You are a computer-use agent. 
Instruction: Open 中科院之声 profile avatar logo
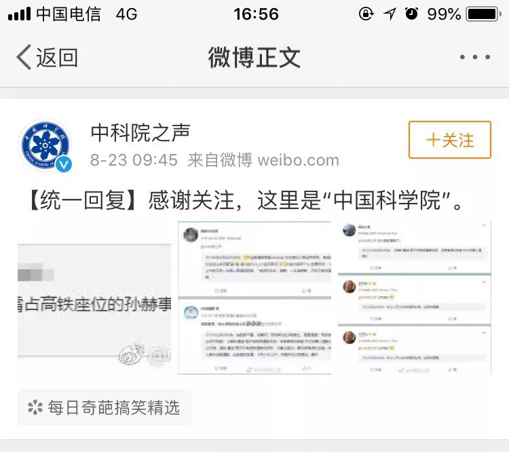(45, 145)
